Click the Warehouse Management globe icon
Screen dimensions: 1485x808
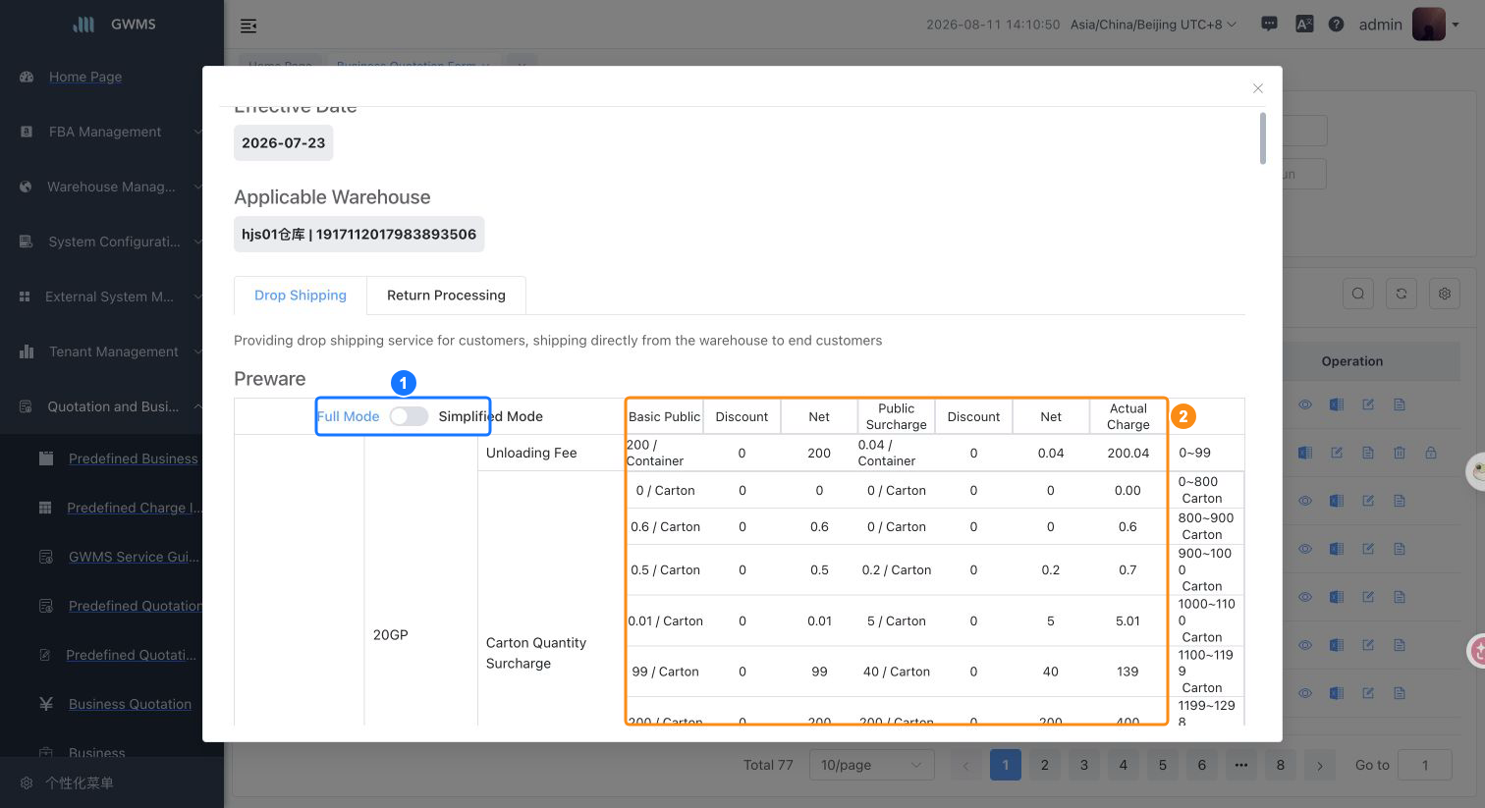27,187
